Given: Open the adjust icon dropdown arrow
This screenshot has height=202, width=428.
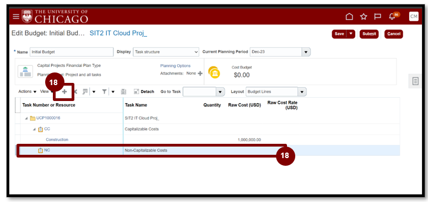Looking at the screenshot, I should [x=94, y=92].
